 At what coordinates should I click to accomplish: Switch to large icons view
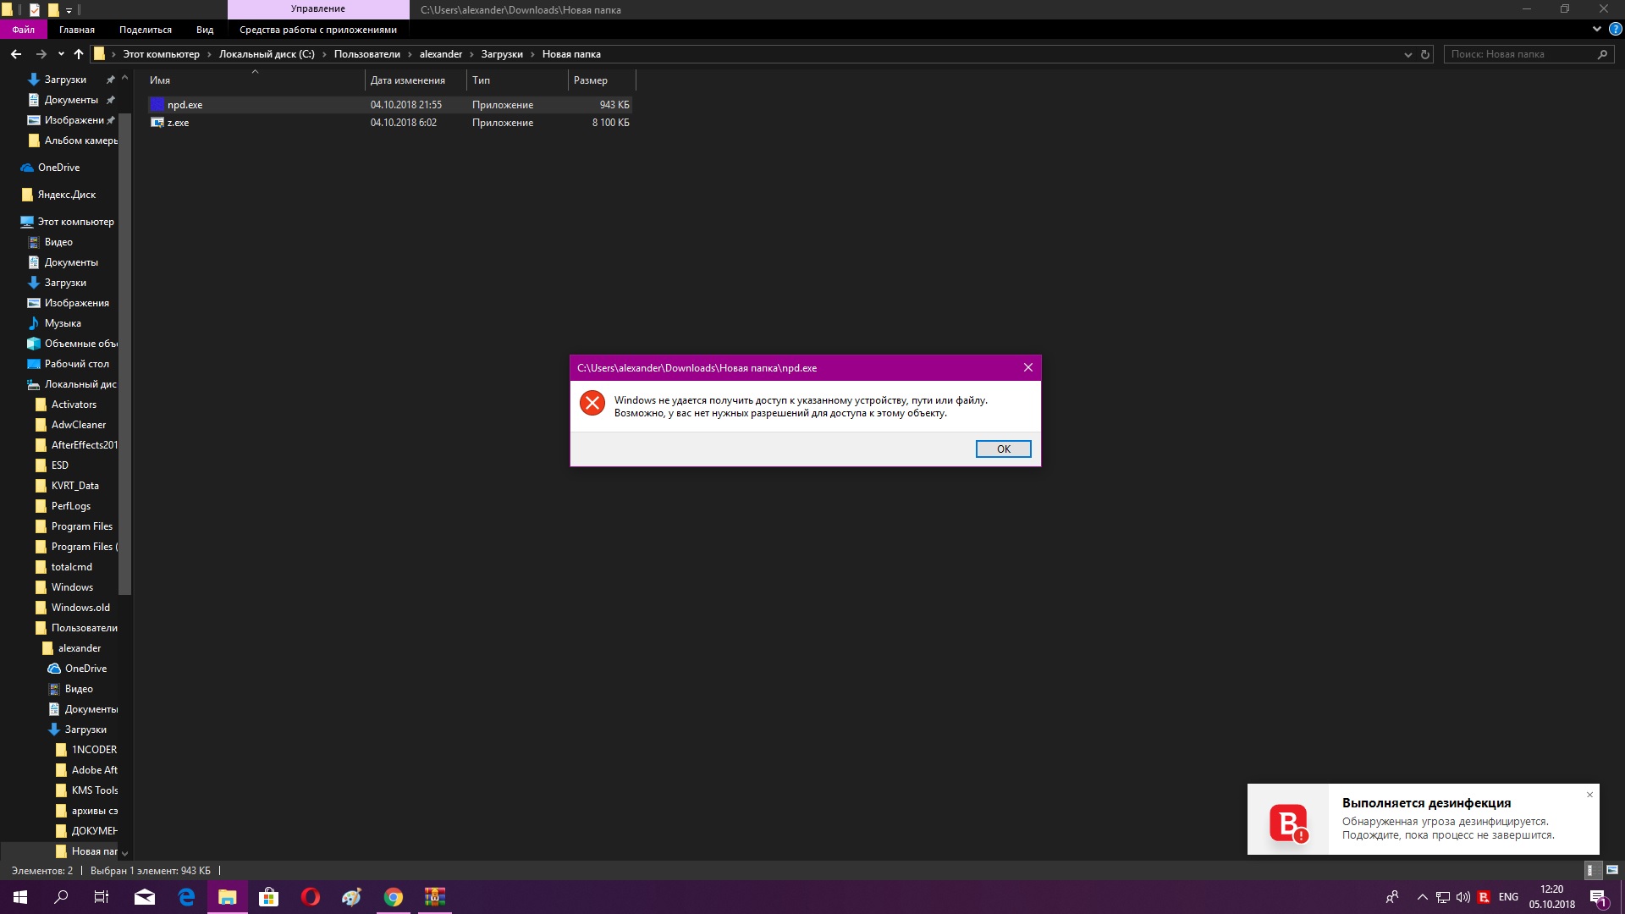[1611, 870]
